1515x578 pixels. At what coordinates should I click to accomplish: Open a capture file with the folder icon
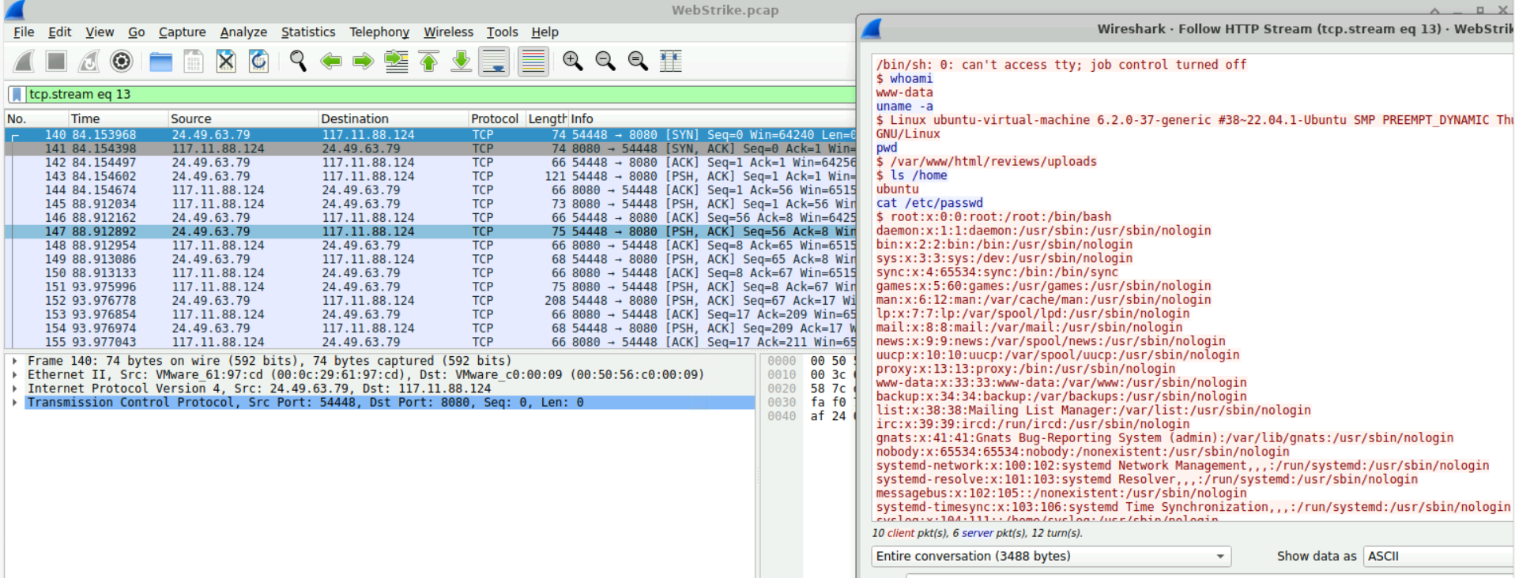tap(160, 61)
